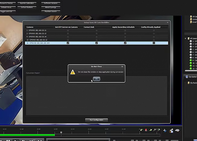This screenshot has width=197, height=141.
Task: Enable Set NTP Server for camera 4 192.168.50.14
Action: pos(68,37)
